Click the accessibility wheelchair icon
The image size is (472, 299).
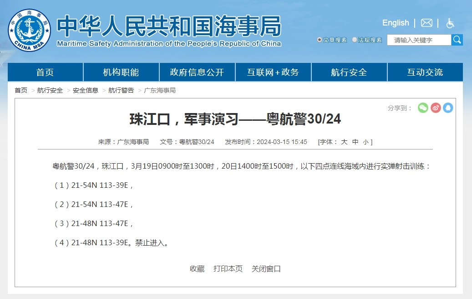(x=450, y=23)
